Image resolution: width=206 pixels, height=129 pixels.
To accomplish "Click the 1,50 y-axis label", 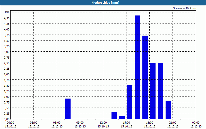I will click(7, 86).
